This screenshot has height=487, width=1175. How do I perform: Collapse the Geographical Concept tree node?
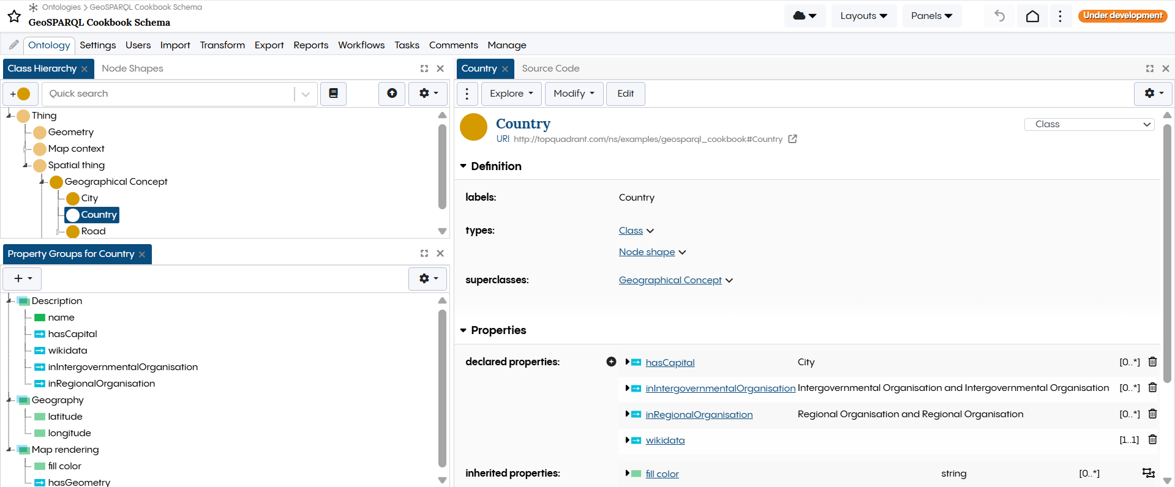42,182
